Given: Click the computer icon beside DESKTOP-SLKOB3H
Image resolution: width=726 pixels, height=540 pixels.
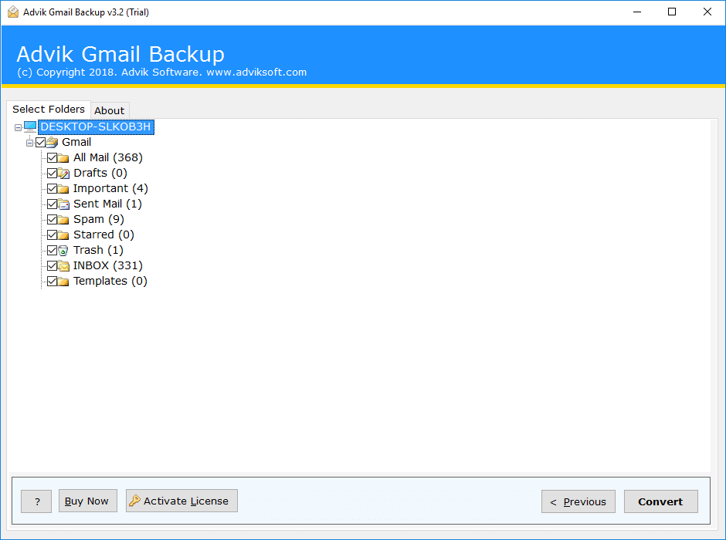Looking at the screenshot, I should point(29,127).
